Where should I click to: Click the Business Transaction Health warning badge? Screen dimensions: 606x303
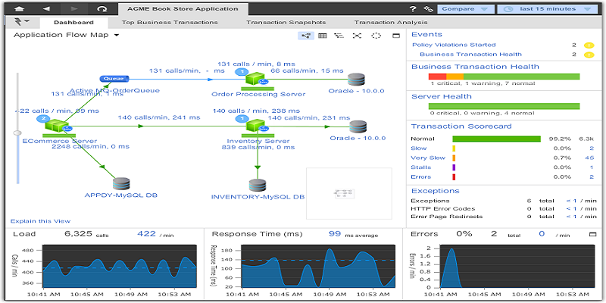click(x=589, y=55)
